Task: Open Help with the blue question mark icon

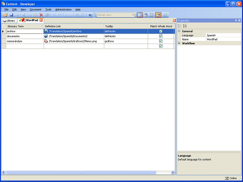Action: 90,15
